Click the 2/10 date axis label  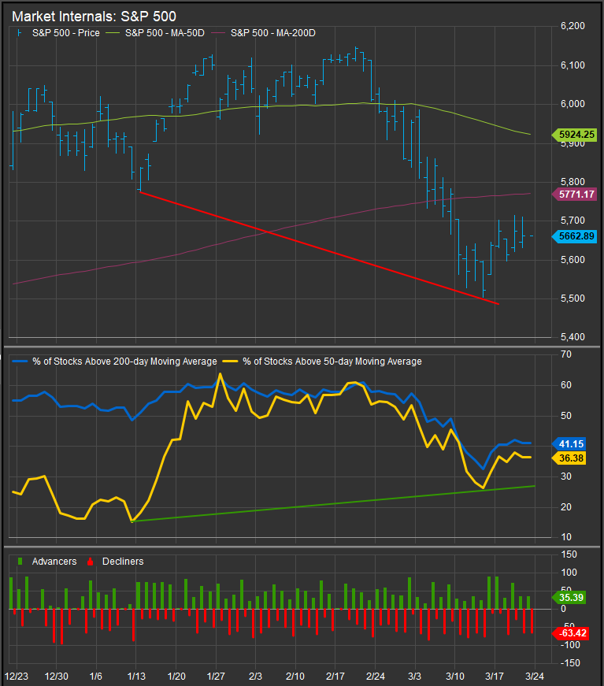(295, 677)
